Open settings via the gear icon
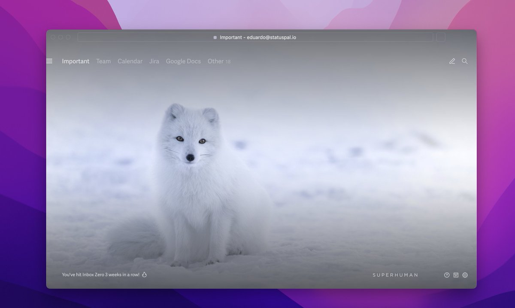The height and width of the screenshot is (308, 515). pos(465,275)
